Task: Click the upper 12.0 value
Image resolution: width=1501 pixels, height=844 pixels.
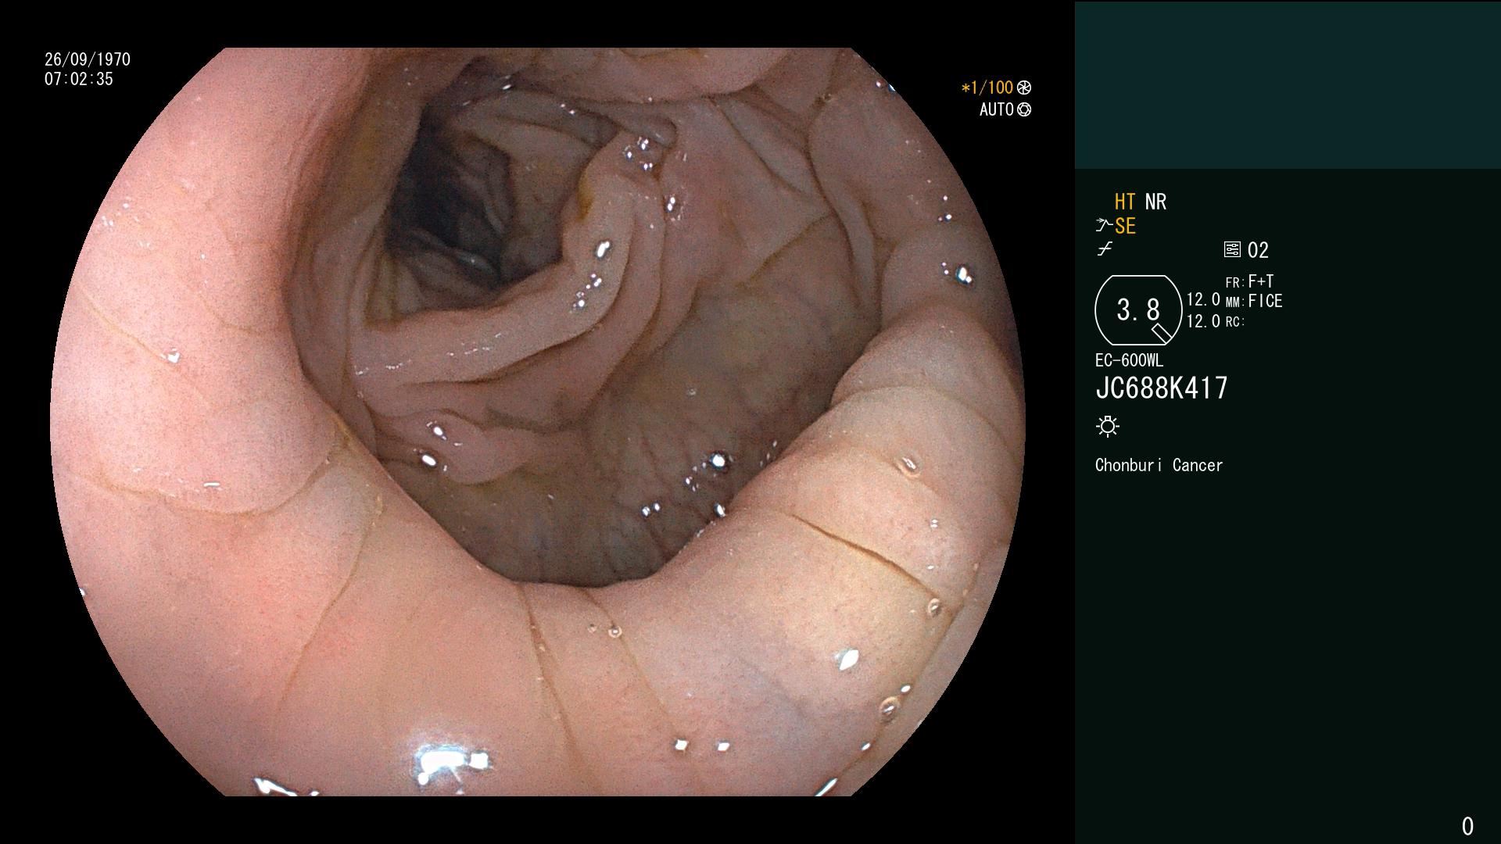Action: point(1203,300)
